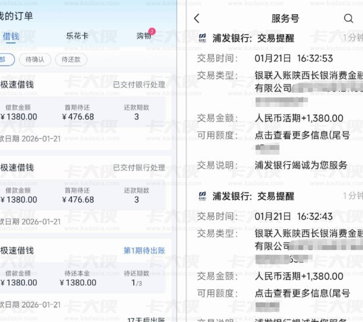Tap the second 浦发银行: 交易提醒 header

click(253, 196)
